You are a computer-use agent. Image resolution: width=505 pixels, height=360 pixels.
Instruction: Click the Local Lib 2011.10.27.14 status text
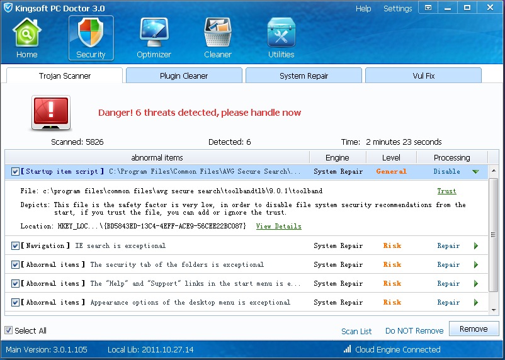(x=150, y=349)
